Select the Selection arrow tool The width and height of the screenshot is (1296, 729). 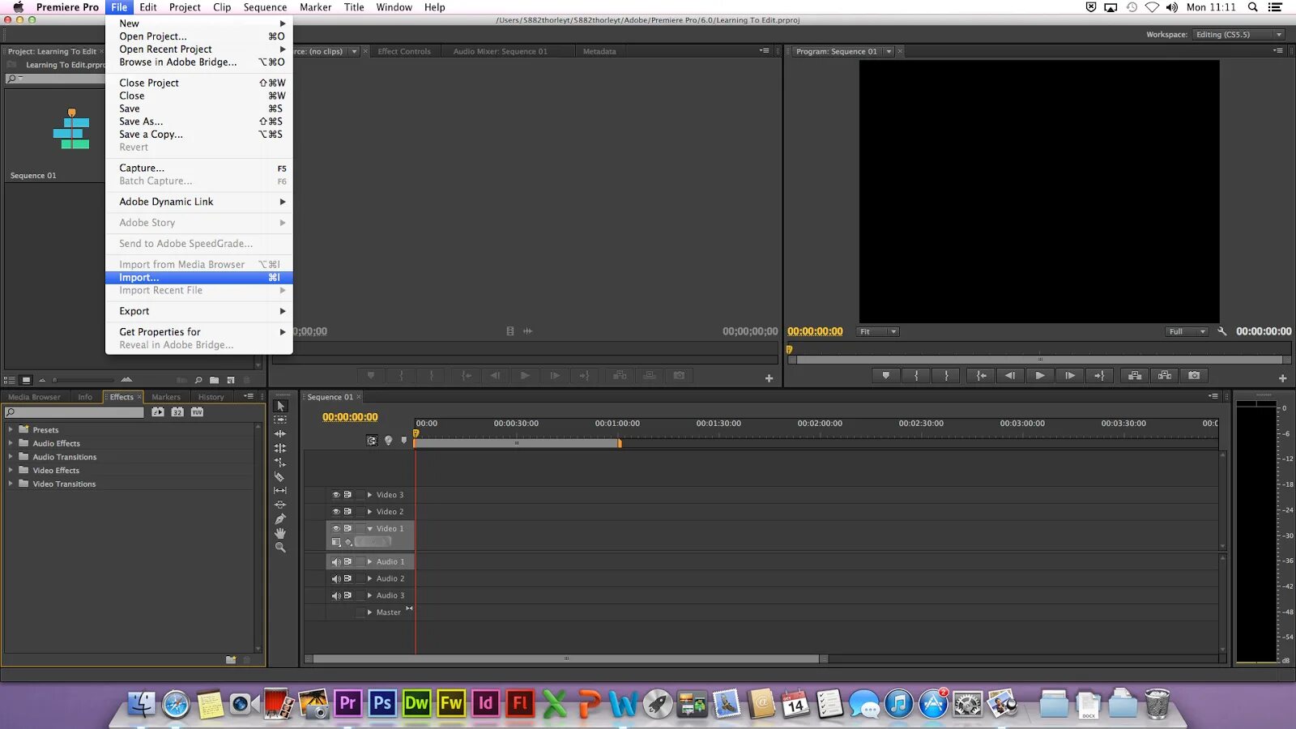(x=280, y=406)
